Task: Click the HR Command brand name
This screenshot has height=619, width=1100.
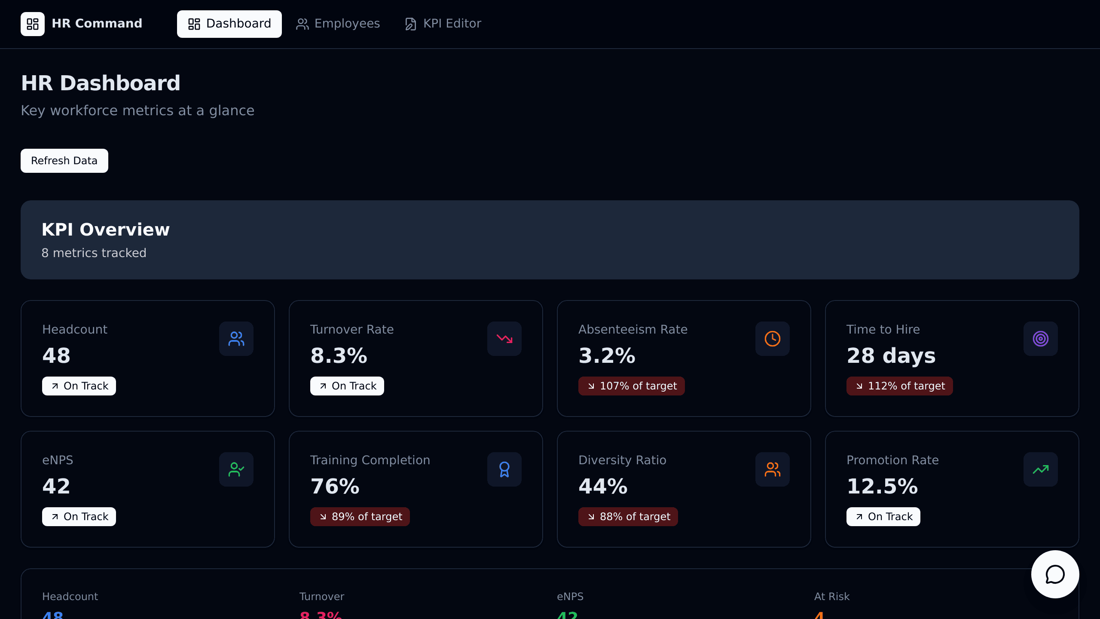Action: pos(97,24)
